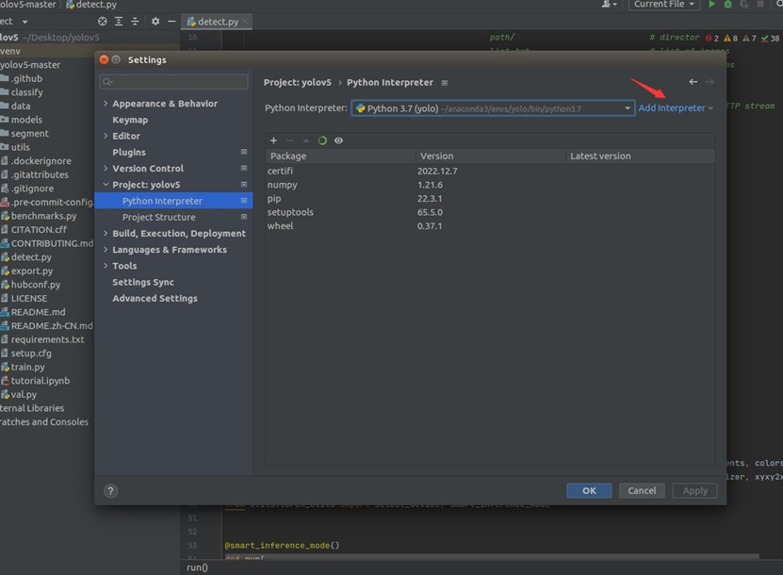Image resolution: width=783 pixels, height=575 pixels.
Task: Open Settings Sync page
Action: pos(143,282)
